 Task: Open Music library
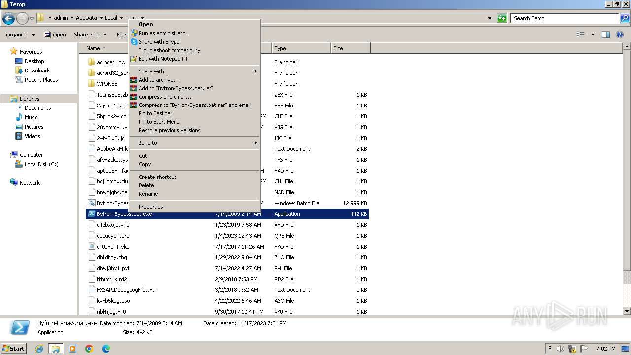click(x=31, y=117)
